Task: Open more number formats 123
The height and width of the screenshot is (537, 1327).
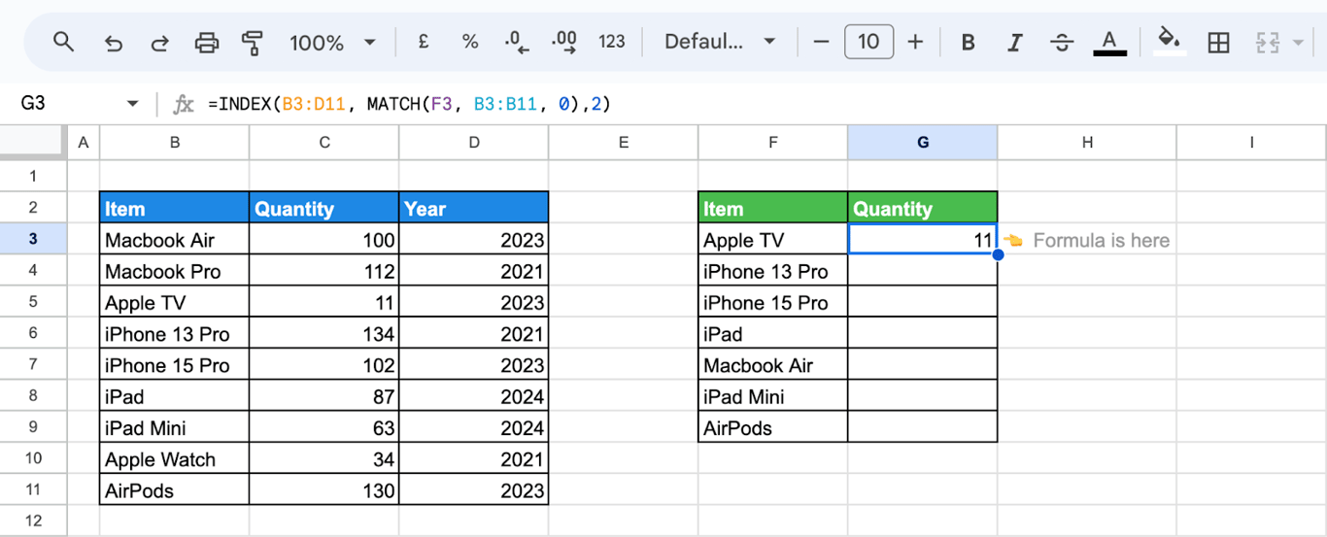Action: point(612,42)
